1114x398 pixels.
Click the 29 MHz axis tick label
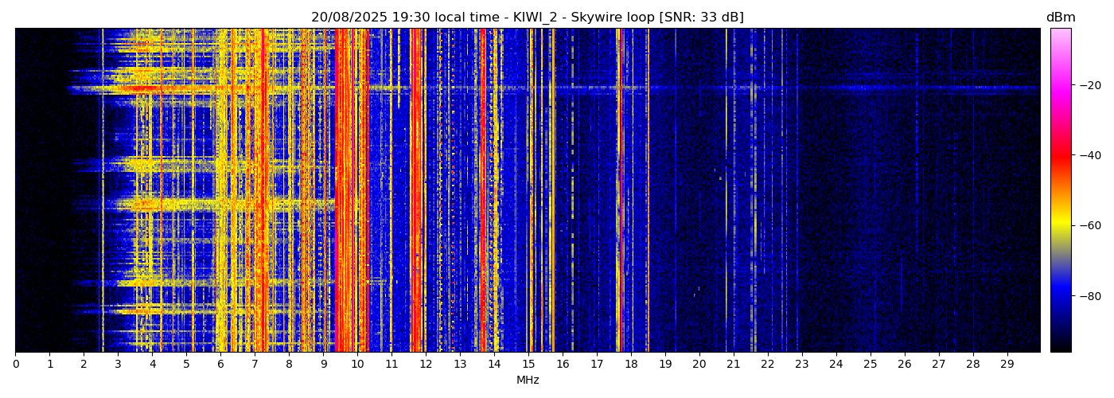1007,365
